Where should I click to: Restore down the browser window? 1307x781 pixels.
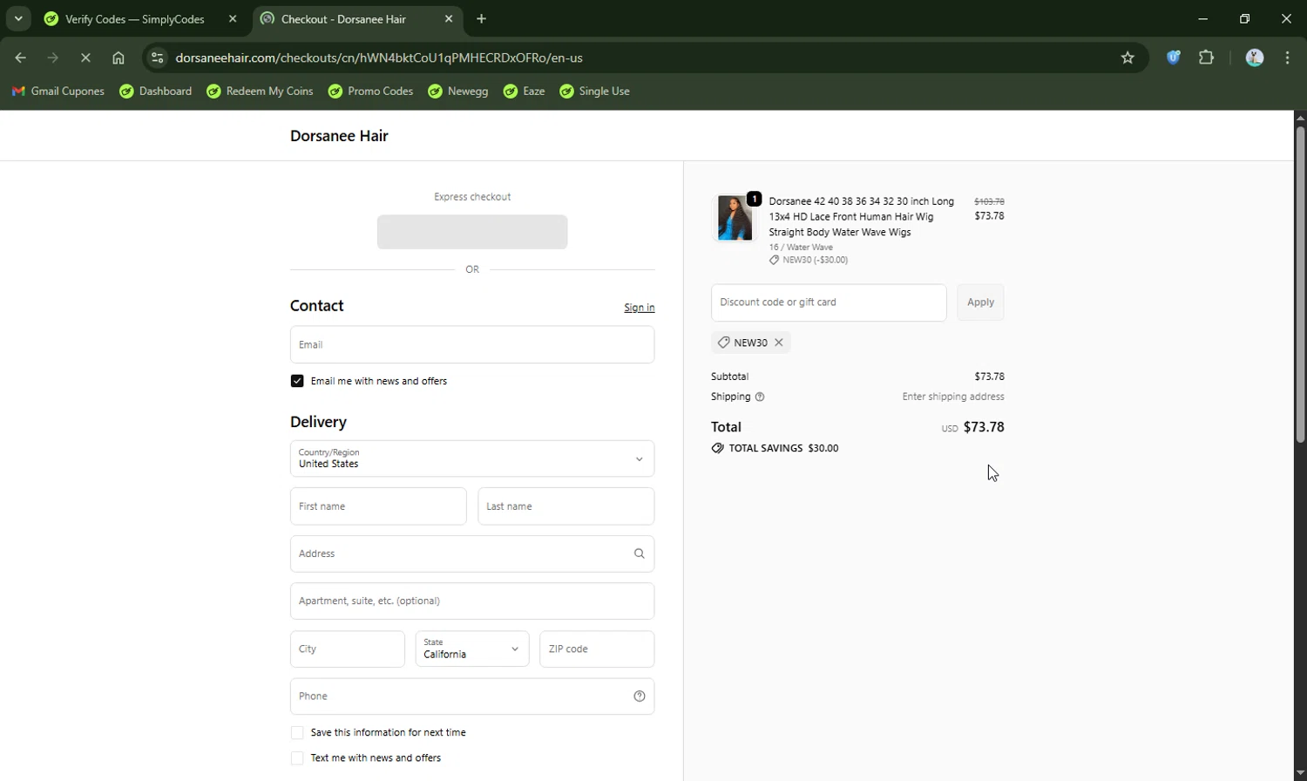click(x=1245, y=18)
